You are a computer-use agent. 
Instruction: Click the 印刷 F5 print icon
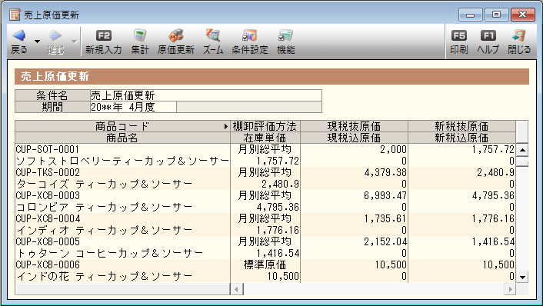pyautogui.click(x=459, y=35)
